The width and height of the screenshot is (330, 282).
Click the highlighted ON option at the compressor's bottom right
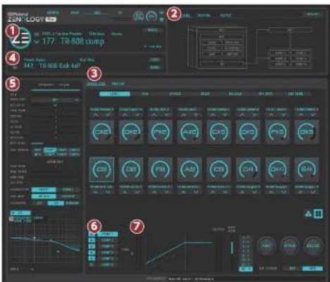312,269
